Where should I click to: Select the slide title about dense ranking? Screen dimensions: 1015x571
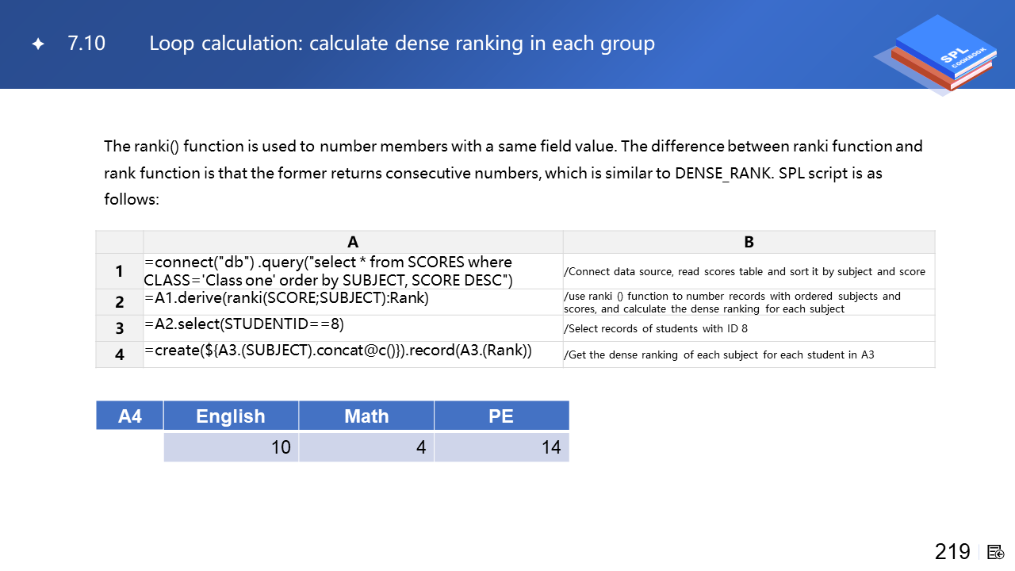(402, 44)
